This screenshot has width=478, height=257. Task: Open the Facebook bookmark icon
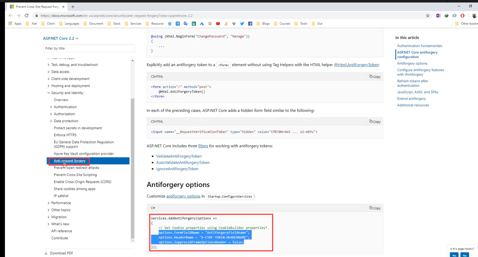(x=250, y=24)
